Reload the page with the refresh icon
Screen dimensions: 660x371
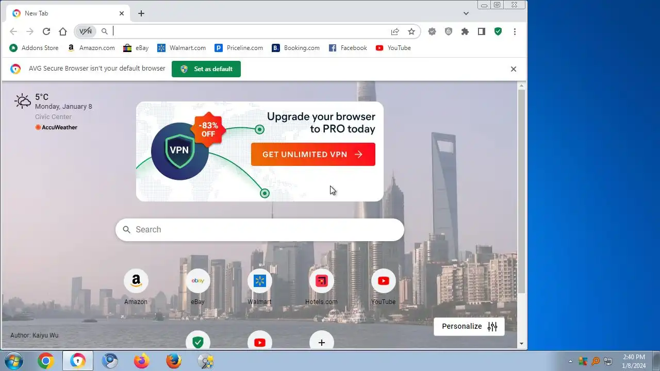click(x=46, y=31)
